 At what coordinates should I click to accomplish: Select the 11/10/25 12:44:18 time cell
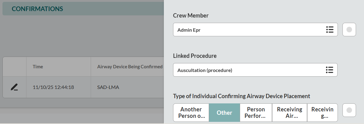(x=53, y=87)
